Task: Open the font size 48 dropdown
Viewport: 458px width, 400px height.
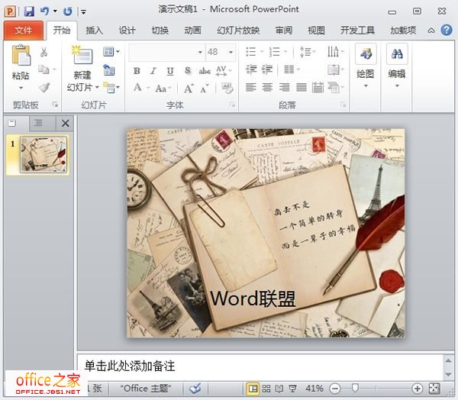Action: coord(231,53)
